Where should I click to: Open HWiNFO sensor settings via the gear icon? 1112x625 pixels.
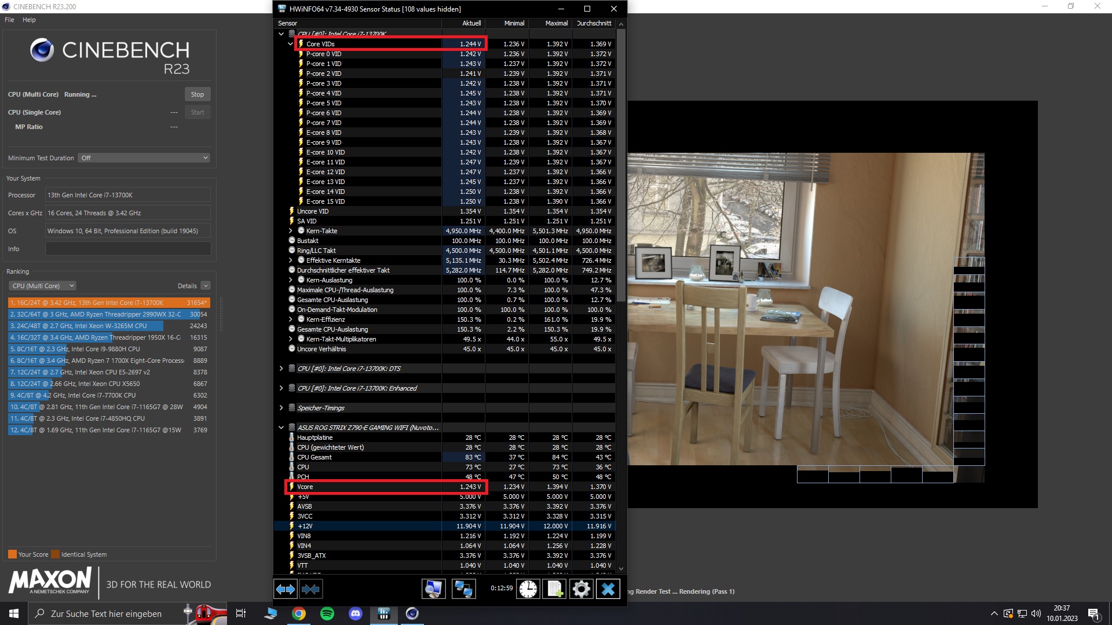tap(581, 589)
